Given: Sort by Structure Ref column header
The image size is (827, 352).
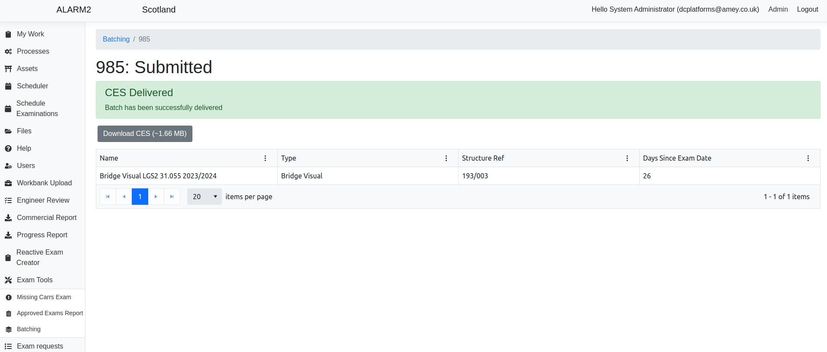Looking at the screenshot, I should pos(483,158).
